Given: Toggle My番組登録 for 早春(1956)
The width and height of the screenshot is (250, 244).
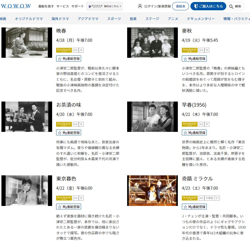Looking at the screenshot, I should click(x=194, y=132).
